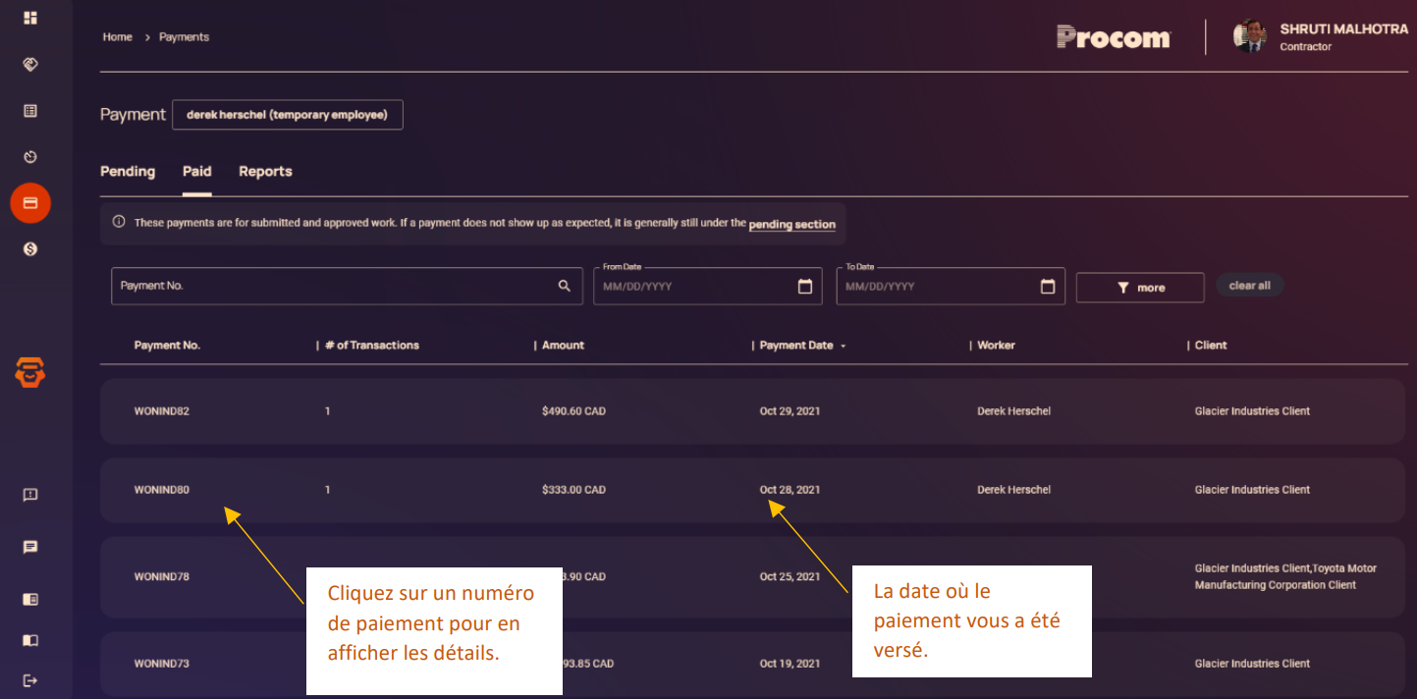The height and width of the screenshot is (699, 1417).
Task: Switch to the Reports tab
Action: click(265, 172)
